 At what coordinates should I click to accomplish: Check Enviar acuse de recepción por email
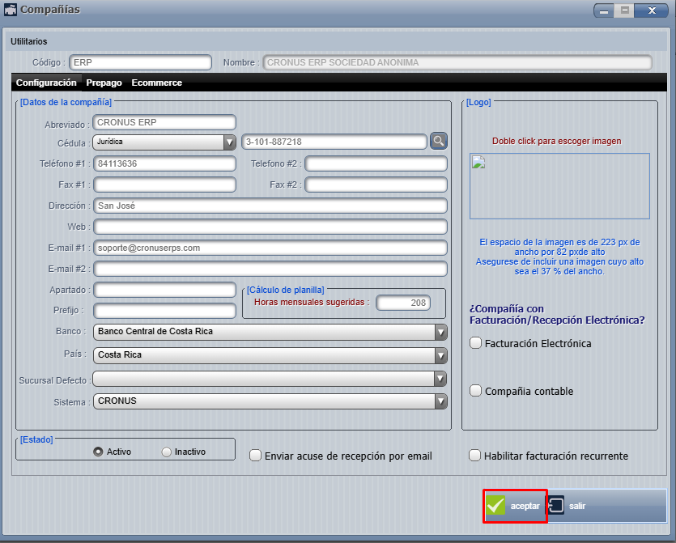click(255, 456)
